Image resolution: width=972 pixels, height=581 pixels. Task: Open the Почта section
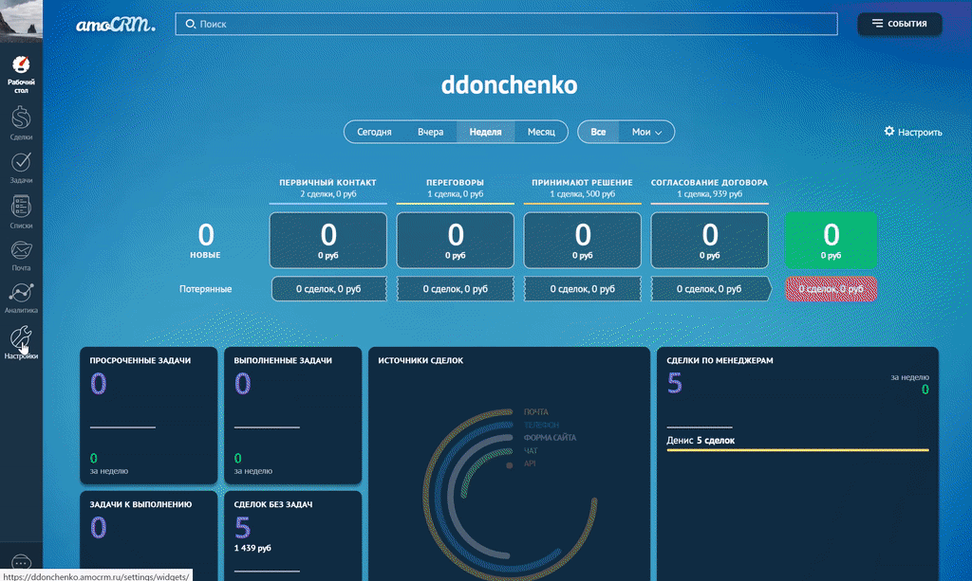(21, 249)
